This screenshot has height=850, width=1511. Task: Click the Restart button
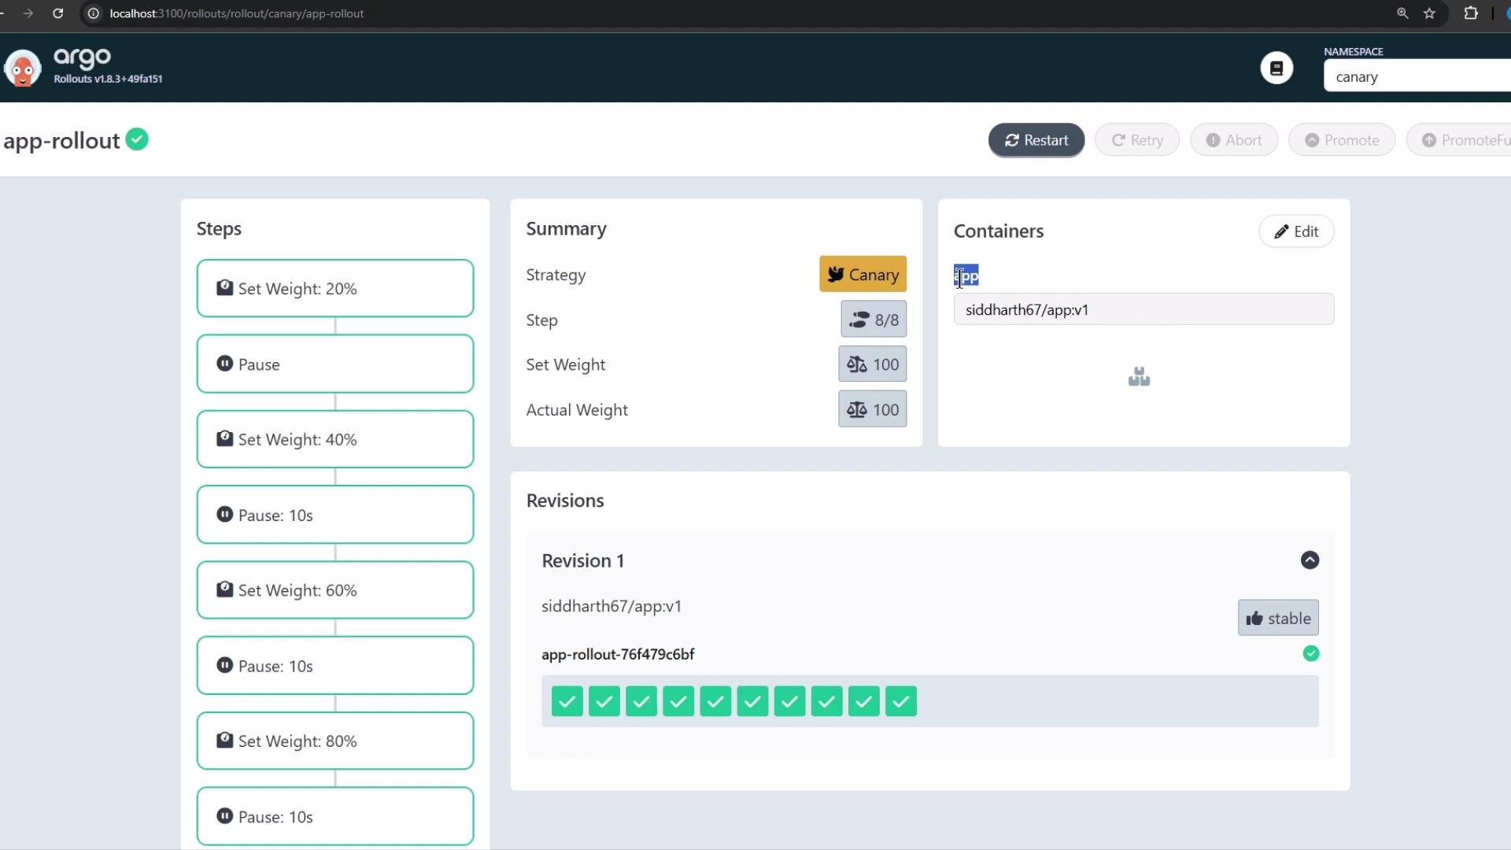tap(1036, 140)
